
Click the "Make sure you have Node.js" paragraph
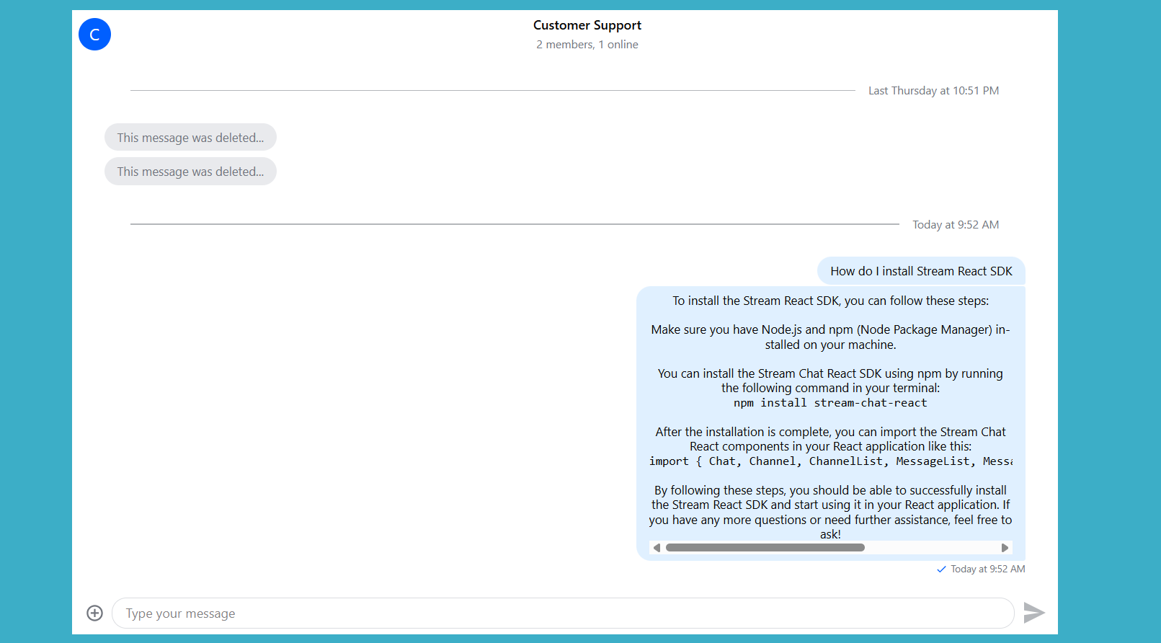(x=830, y=337)
